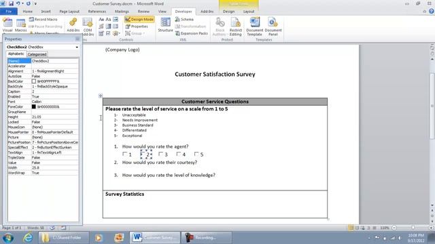Open the Windows Start menu
435x244 pixels.
pyautogui.click(x=8, y=238)
